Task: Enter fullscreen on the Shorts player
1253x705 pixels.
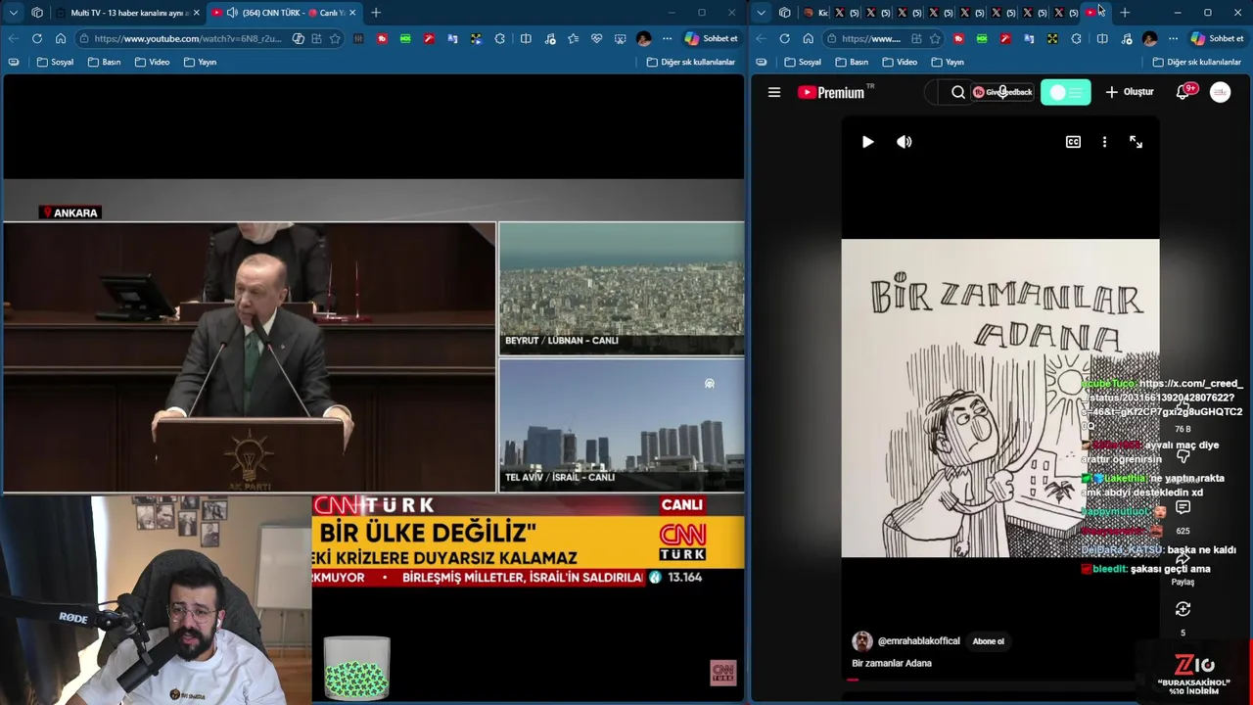Action: (x=1136, y=142)
